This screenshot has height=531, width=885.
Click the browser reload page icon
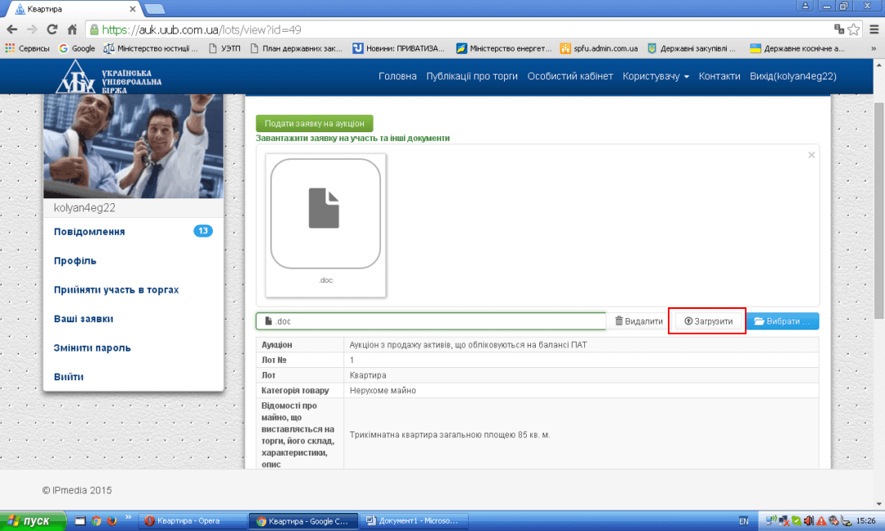52,29
